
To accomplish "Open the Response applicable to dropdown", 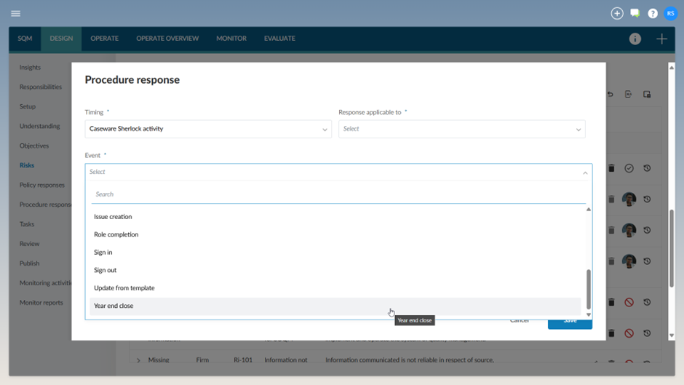I will coord(461,129).
